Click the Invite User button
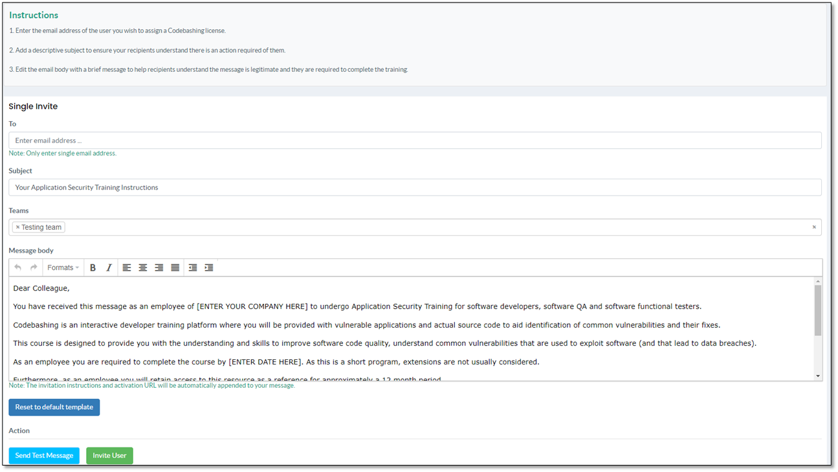This screenshot has height=472, width=838. pyautogui.click(x=109, y=456)
